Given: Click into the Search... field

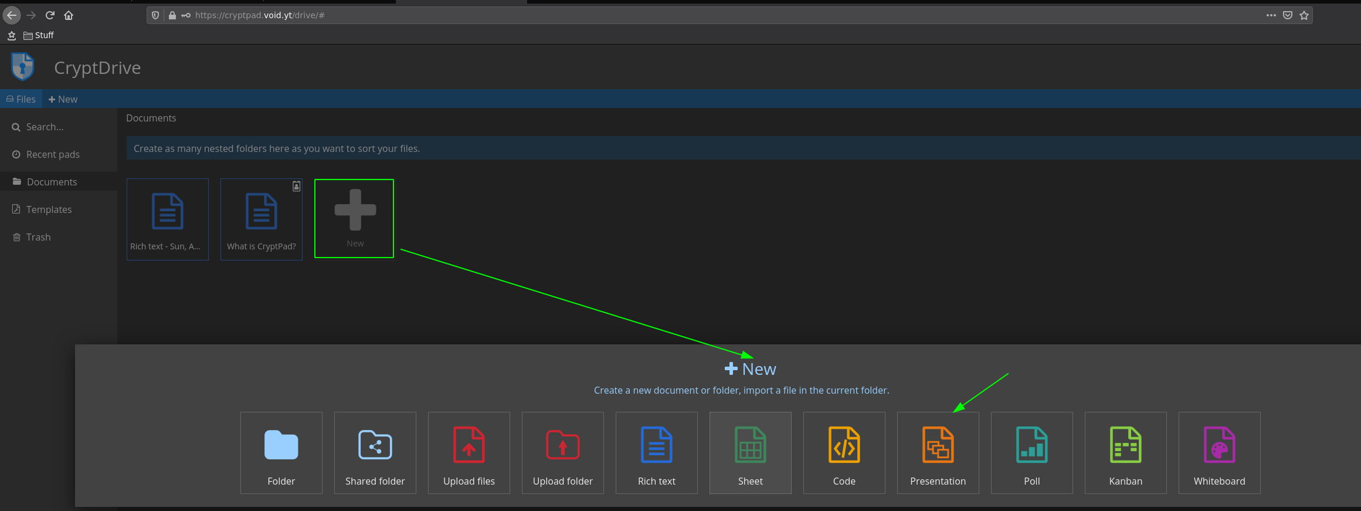Looking at the screenshot, I should (59, 127).
